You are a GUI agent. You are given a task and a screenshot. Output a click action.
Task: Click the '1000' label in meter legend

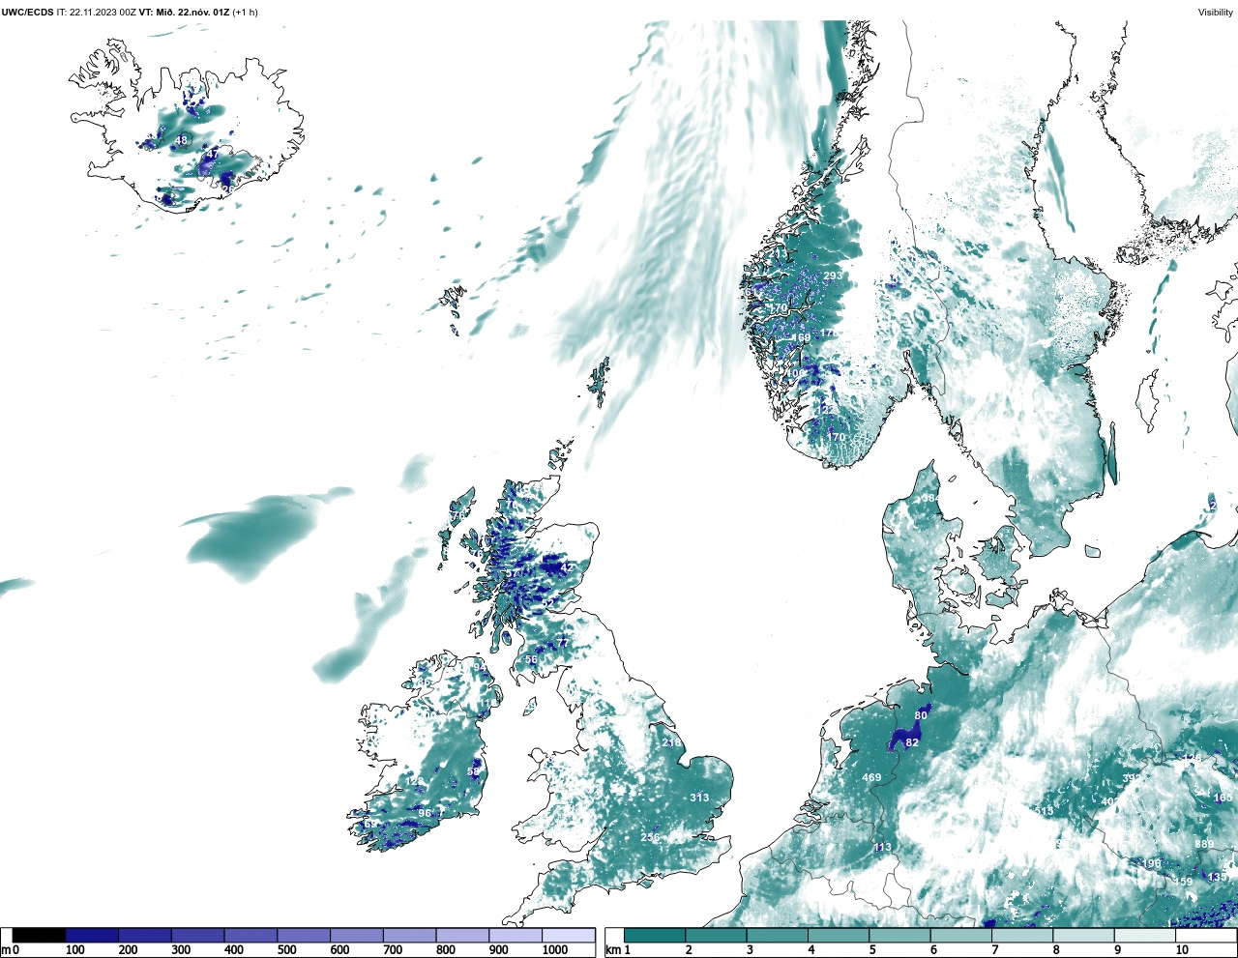coord(556,950)
